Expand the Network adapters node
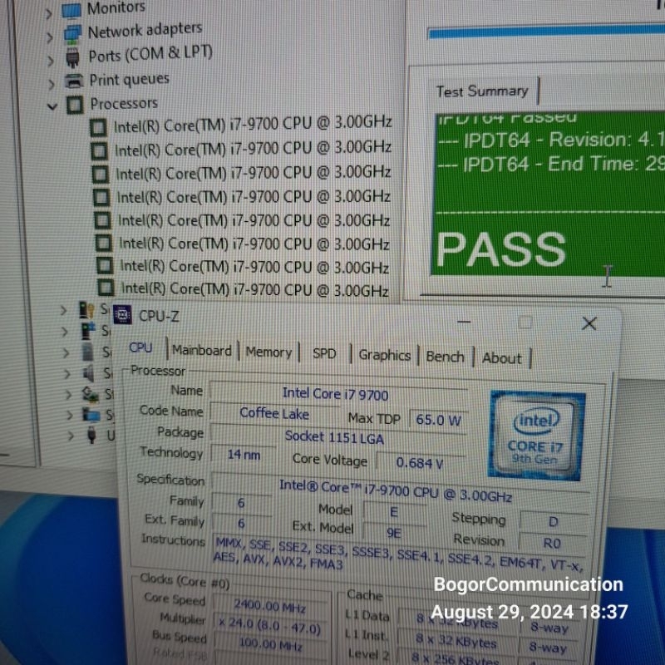Viewport: 665px width, 665px height. pos(50,37)
